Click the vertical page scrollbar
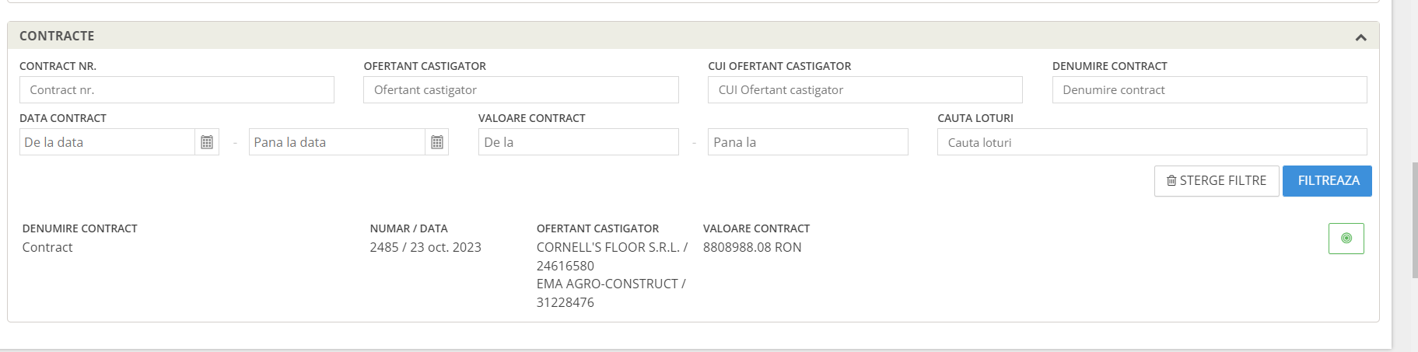Screen dimensions: 1418x352 [1414, 220]
